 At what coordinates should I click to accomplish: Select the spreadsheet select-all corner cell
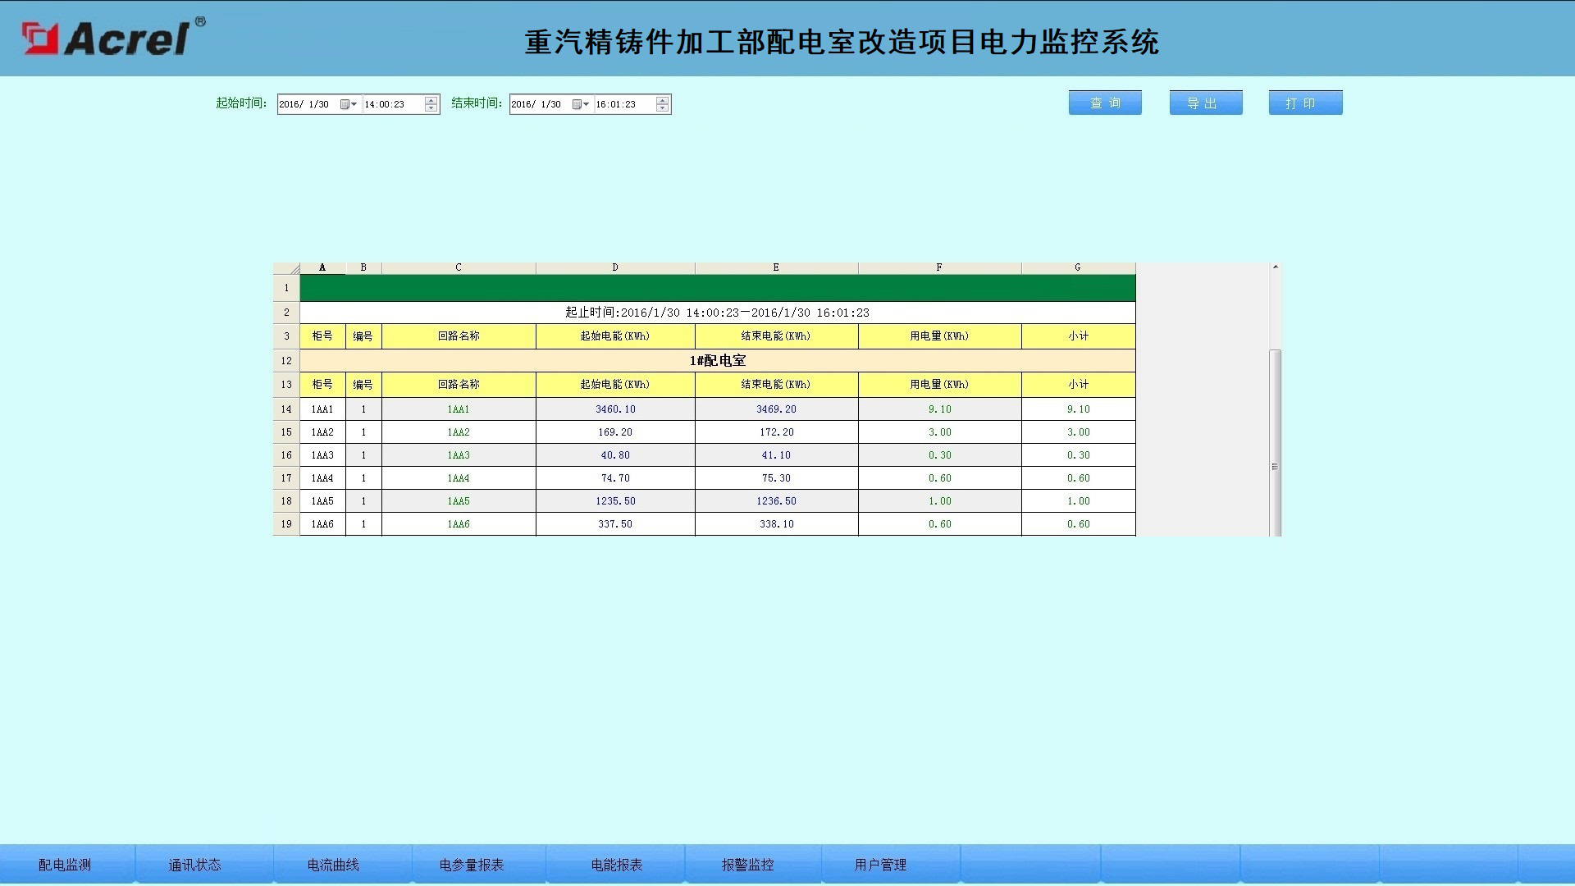tap(286, 268)
